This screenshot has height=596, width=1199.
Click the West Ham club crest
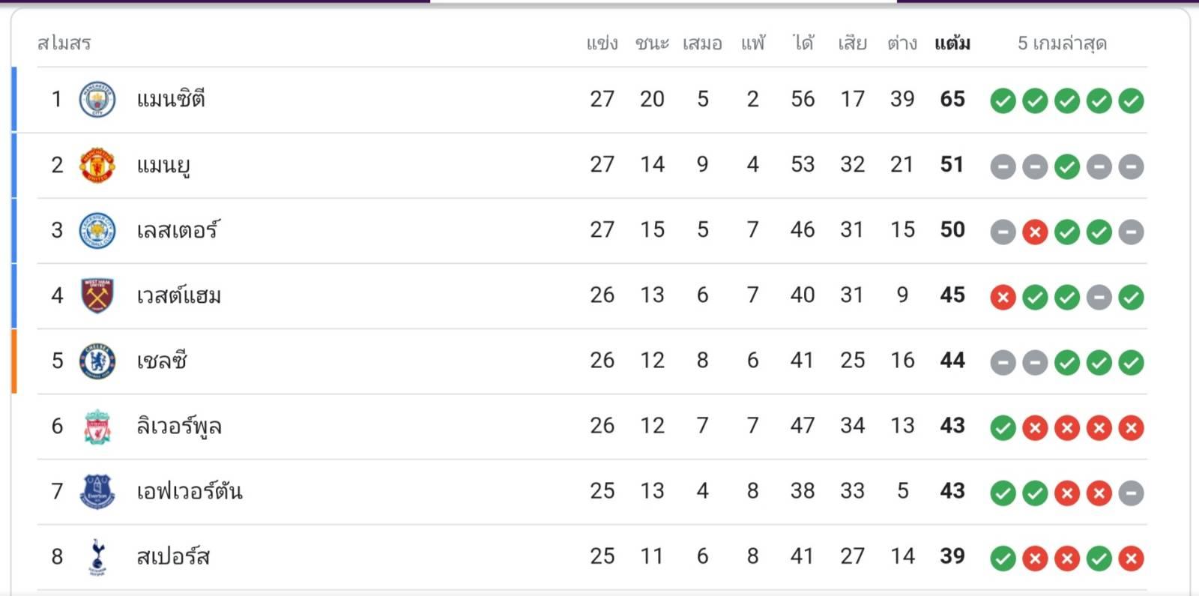[97, 295]
